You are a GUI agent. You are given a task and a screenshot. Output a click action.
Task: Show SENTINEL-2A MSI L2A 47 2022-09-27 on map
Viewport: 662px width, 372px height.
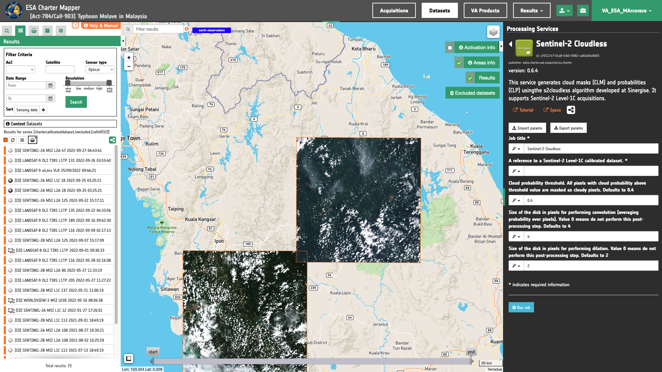[x=10, y=151]
